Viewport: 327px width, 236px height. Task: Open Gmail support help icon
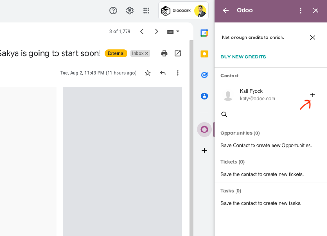pyautogui.click(x=113, y=10)
